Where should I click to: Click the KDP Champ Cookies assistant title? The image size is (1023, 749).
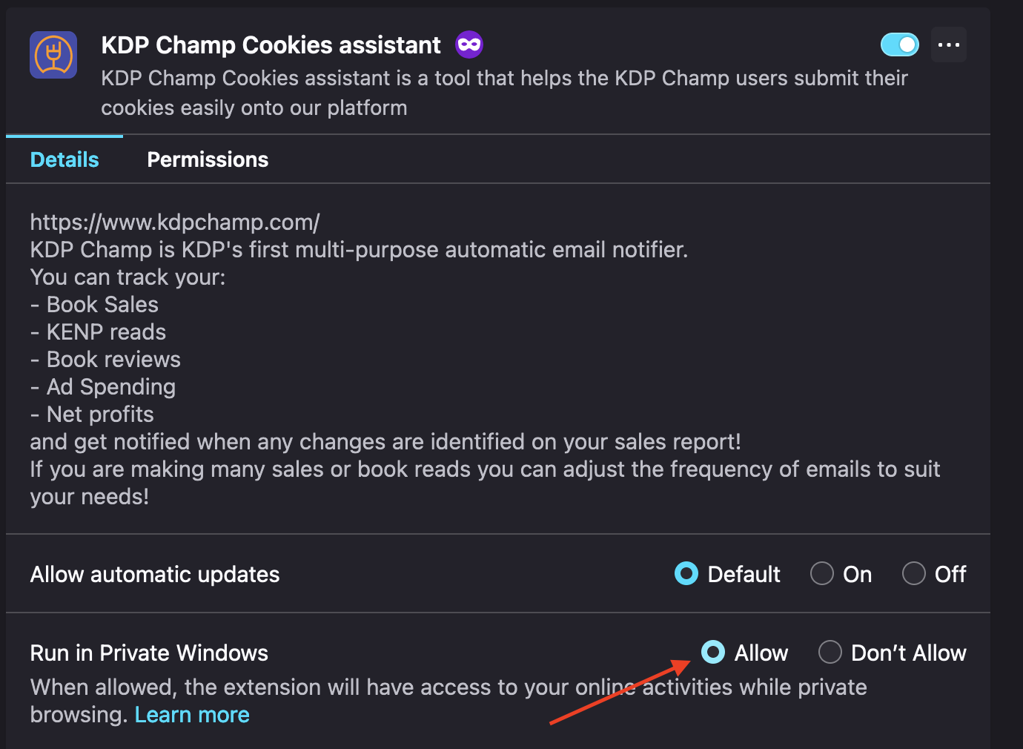[271, 45]
